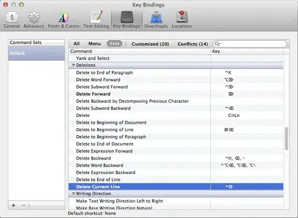298x218 pixels.
Task: Show Customized (10) key bindings
Action: coord(150,44)
